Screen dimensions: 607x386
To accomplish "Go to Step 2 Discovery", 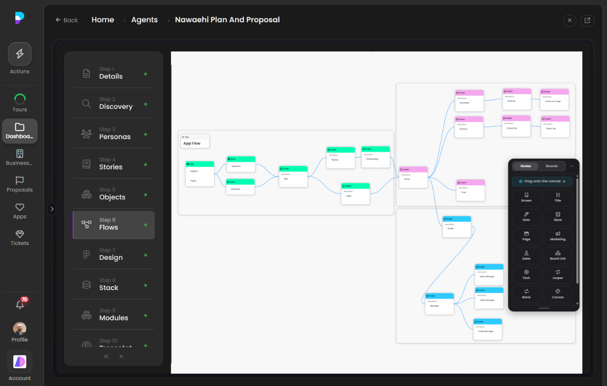I will pos(114,103).
